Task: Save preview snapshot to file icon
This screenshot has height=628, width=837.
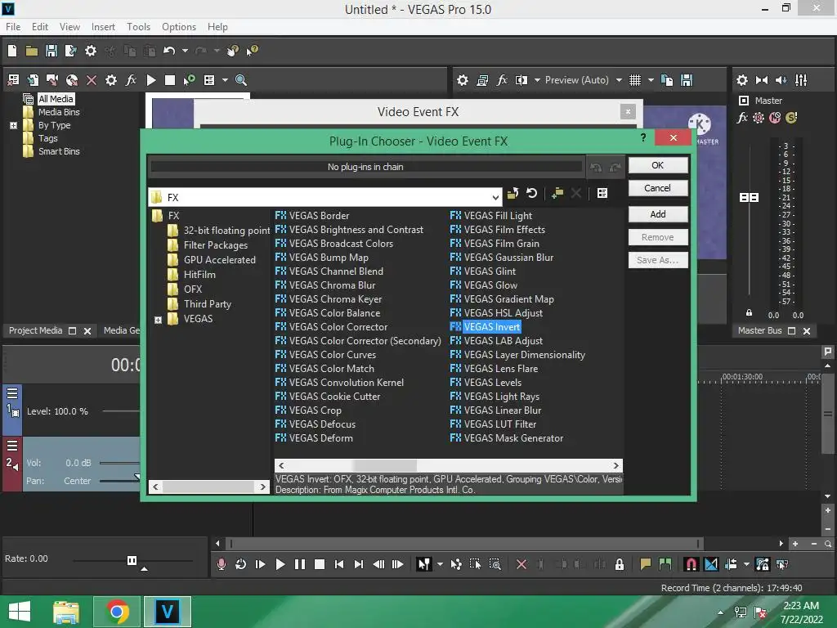Action: 687,80
